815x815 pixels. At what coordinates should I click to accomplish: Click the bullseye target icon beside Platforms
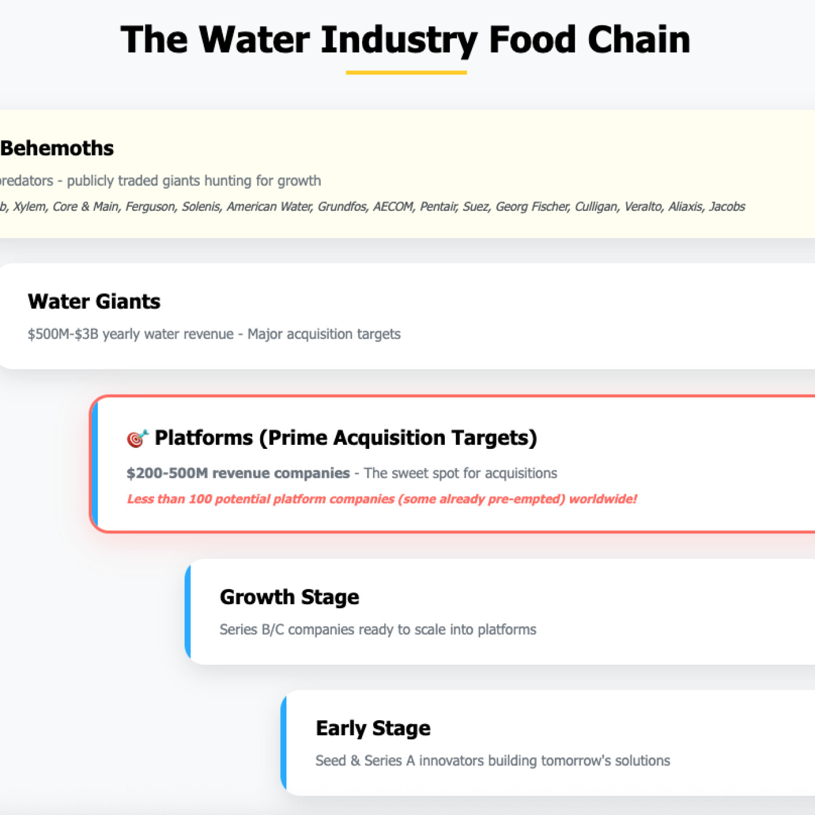(137, 438)
